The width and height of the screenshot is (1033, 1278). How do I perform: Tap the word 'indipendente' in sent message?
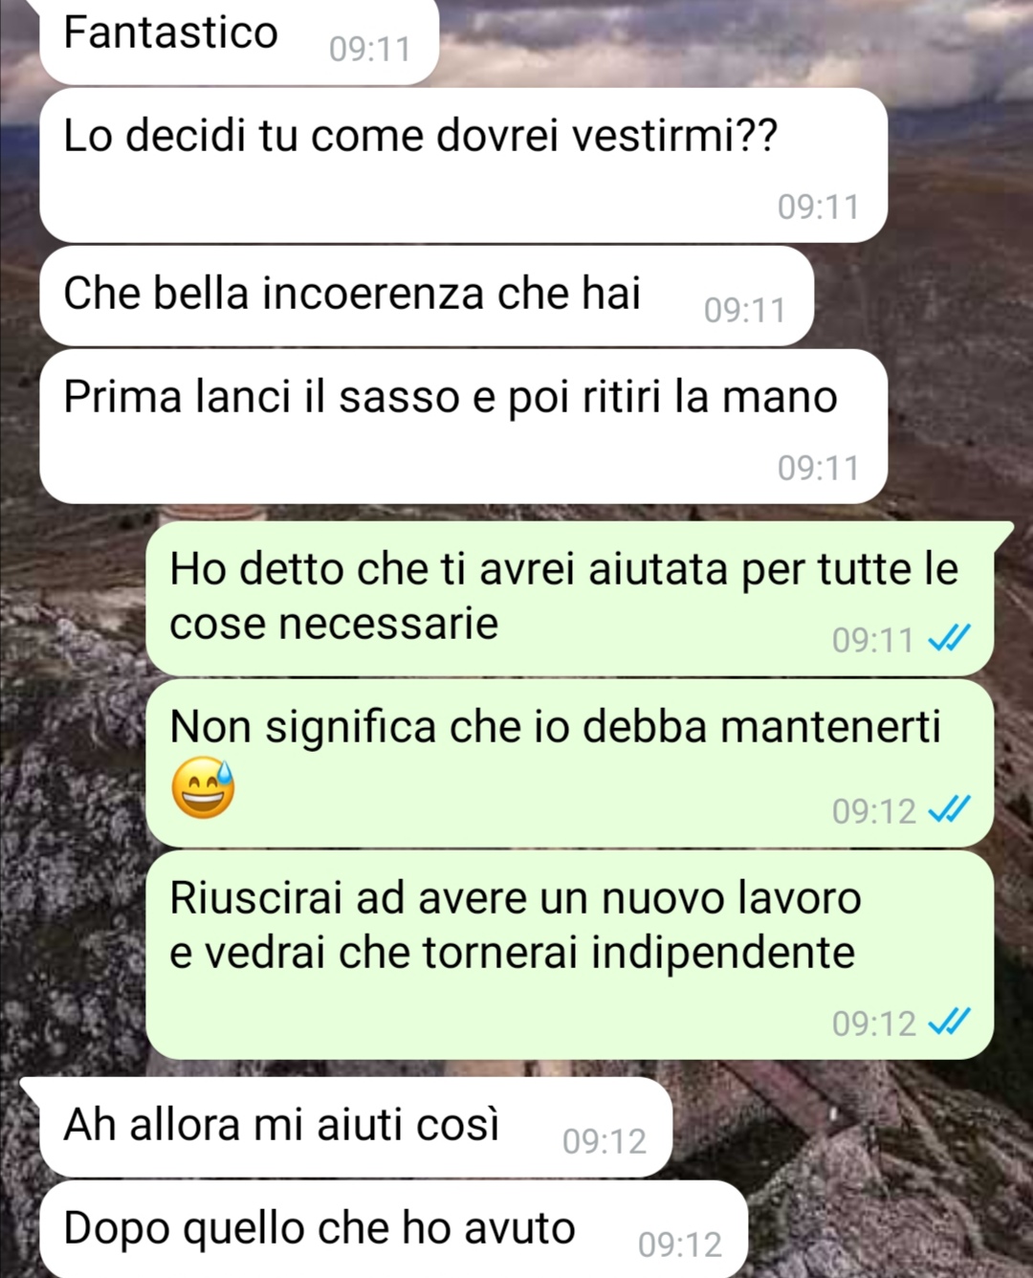[722, 952]
